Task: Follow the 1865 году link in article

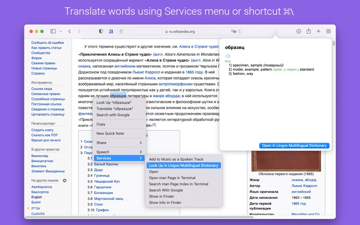Action: pyautogui.click(x=194, y=72)
